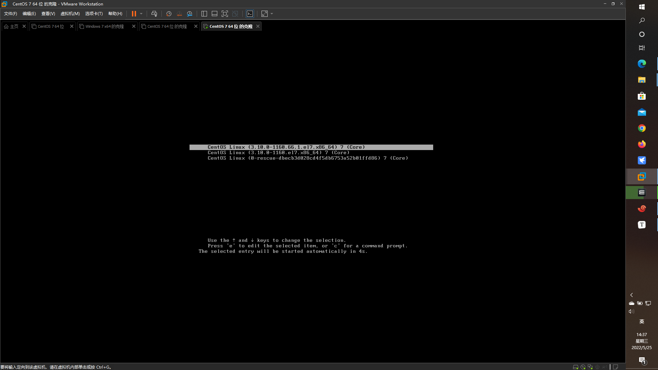Click the stretch guest display icon
The height and width of the screenshot is (370, 658).
click(265, 14)
